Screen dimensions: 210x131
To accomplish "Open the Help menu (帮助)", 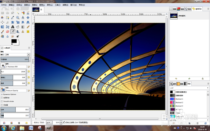I will coord(82,5).
